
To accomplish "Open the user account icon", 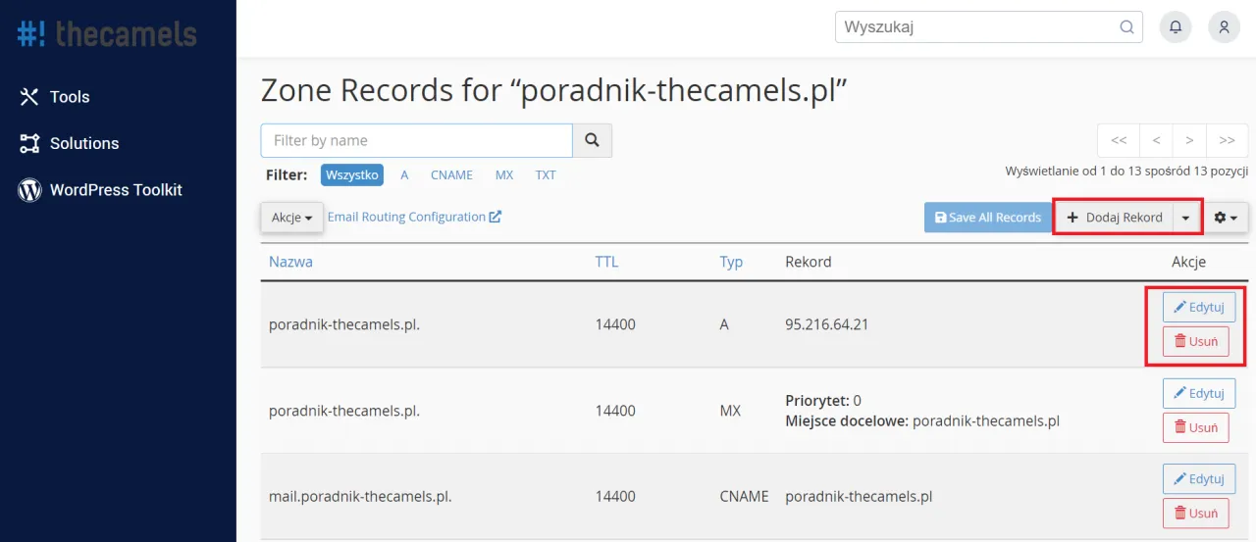I will [1224, 27].
